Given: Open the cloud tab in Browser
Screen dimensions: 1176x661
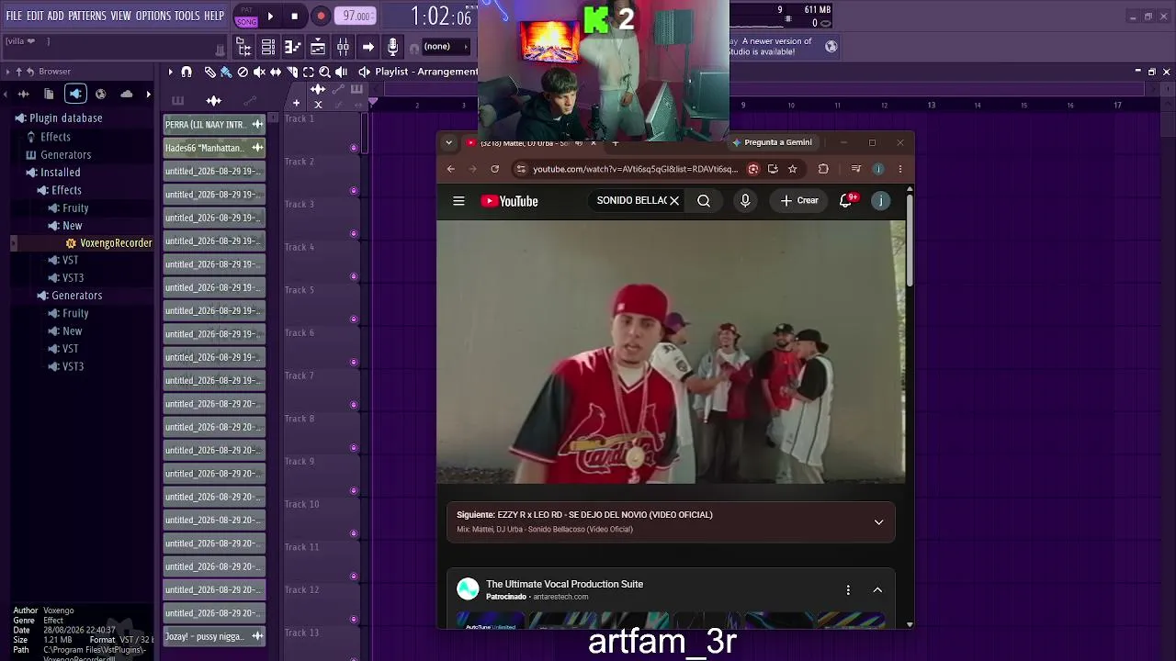Looking at the screenshot, I should tap(126, 94).
